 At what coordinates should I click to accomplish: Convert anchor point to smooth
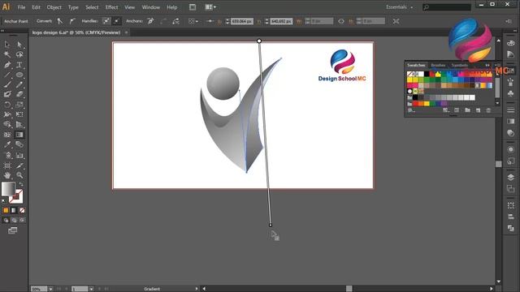[72, 21]
